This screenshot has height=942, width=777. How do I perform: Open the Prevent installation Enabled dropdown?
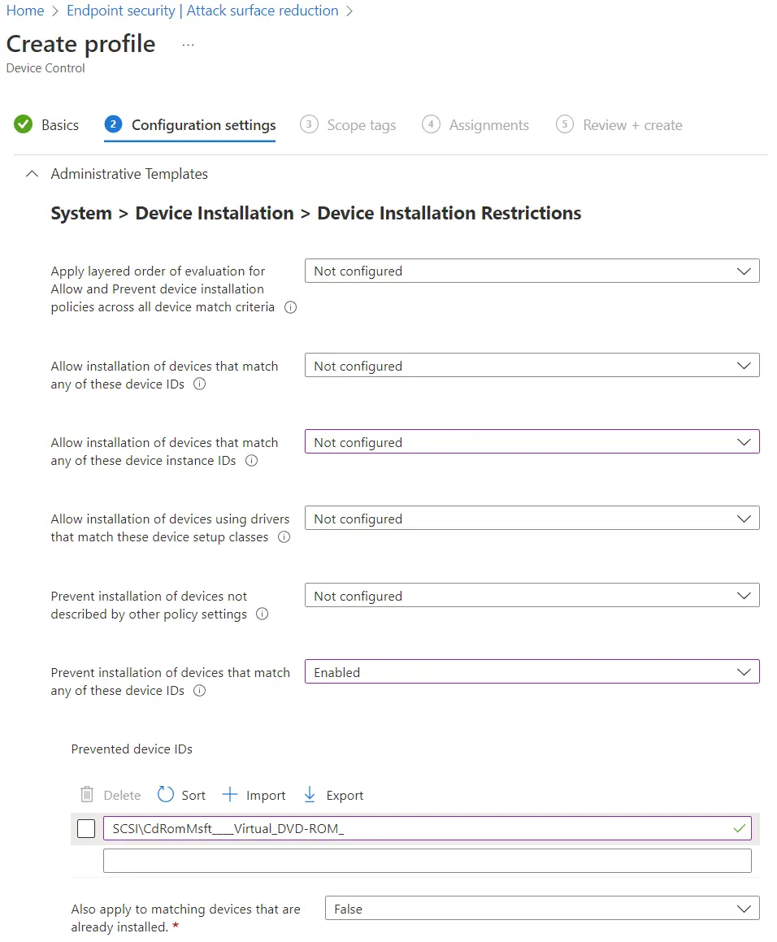(532, 672)
